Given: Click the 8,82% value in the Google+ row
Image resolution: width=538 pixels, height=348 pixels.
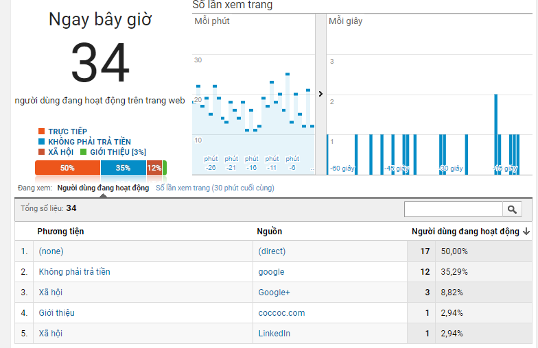Looking at the screenshot, I should (452, 292).
